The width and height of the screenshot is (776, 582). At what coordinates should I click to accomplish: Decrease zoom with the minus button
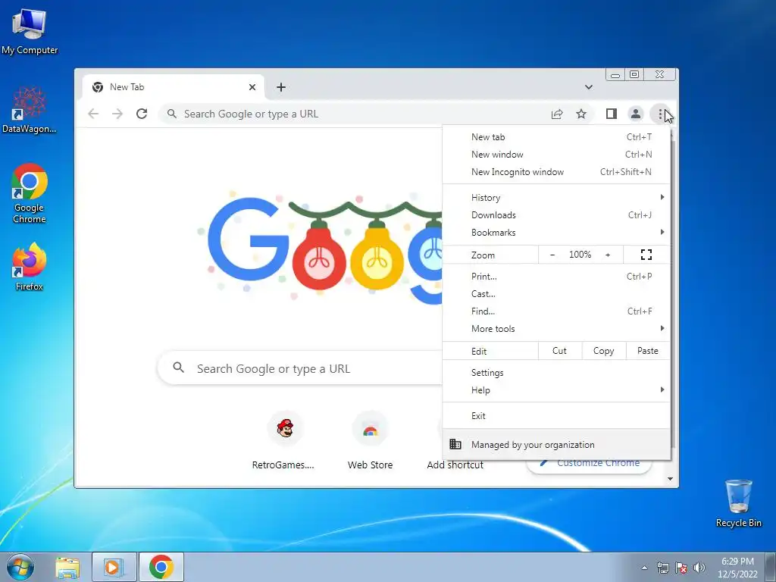[x=552, y=255]
